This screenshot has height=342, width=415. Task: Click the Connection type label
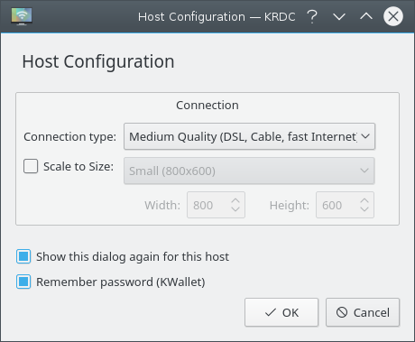70,136
